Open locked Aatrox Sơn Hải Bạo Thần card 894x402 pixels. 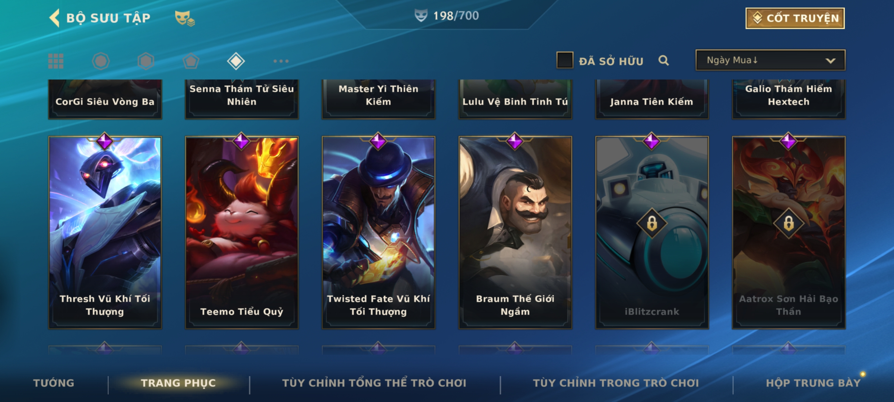(x=789, y=233)
